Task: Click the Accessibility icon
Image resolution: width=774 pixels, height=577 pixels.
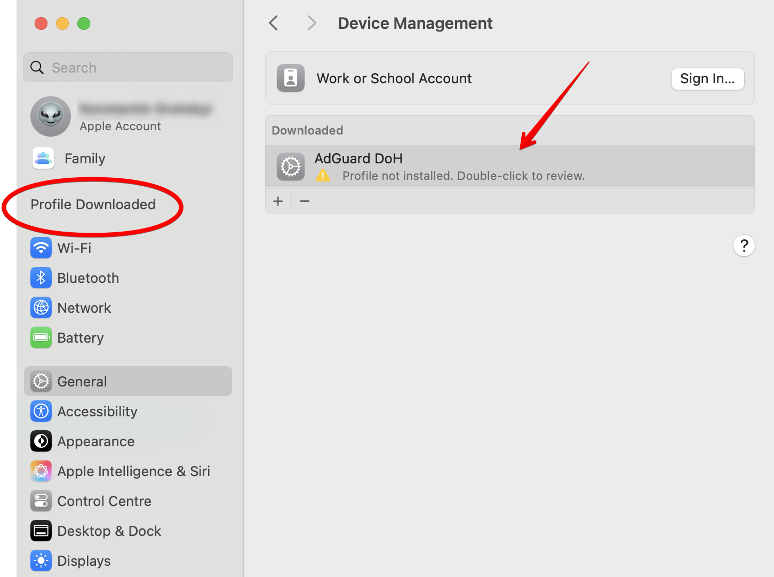Action: pos(41,412)
